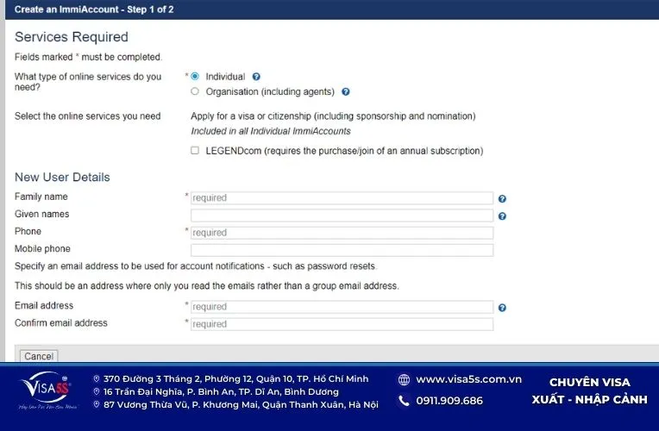Click 'Included in all Individual ImmiAccounts' text

point(271,131)
